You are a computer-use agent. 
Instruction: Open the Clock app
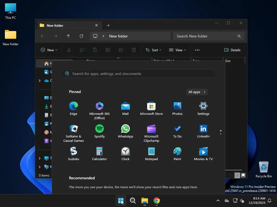coord(126,154)
